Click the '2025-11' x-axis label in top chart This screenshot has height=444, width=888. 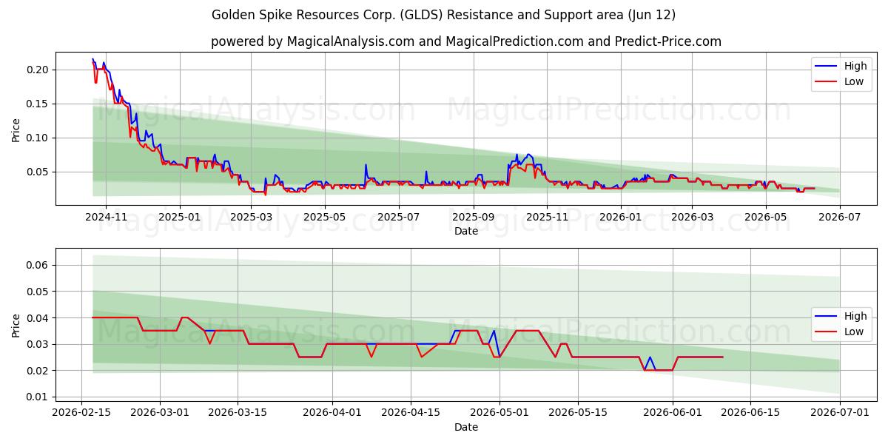click(547, 217)
